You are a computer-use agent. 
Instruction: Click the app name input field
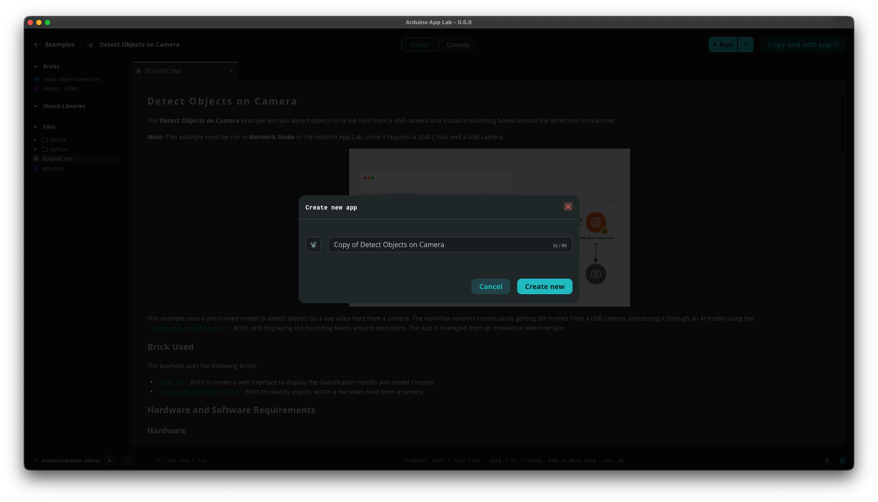(441, 245)
